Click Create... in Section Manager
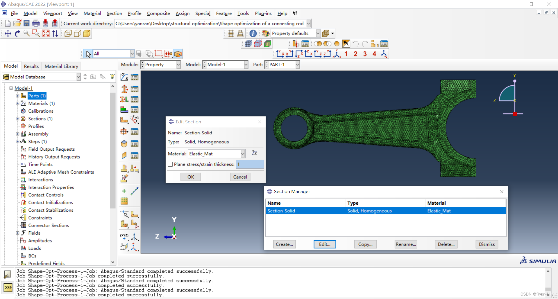558x299 pixels. [285, 244]
